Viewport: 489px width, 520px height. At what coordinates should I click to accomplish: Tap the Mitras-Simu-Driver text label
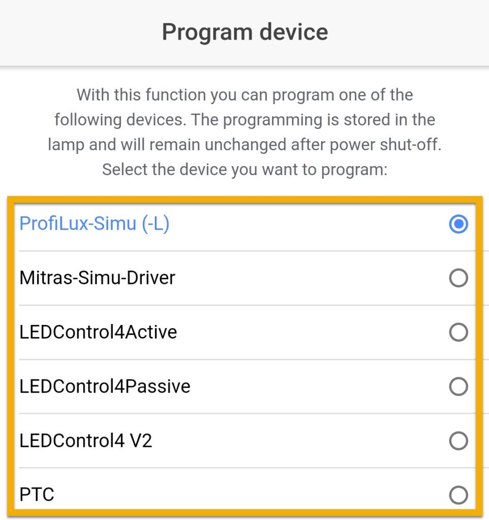(97, 278)
